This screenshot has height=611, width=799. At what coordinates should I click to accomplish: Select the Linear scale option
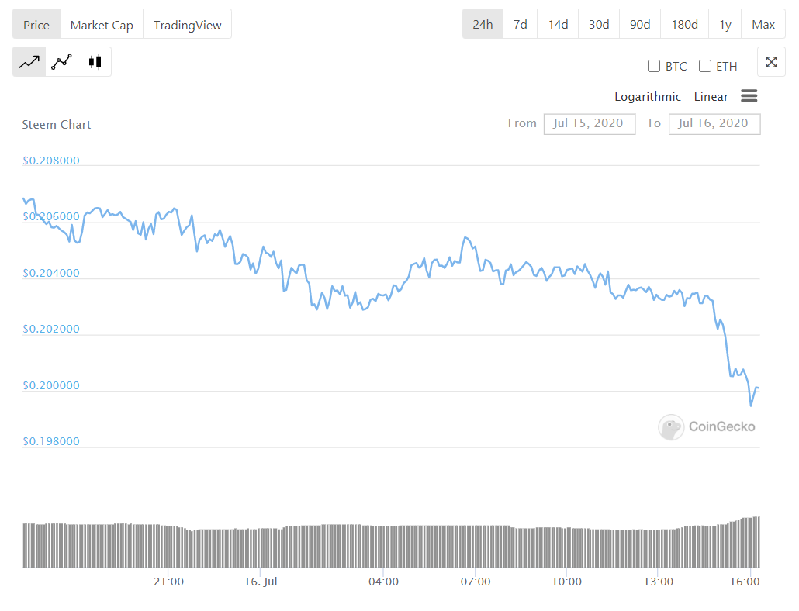click(x=711, y=97)
